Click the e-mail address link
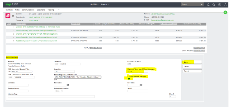This screenshot has height=112, width=232. (x=162, y=20)
